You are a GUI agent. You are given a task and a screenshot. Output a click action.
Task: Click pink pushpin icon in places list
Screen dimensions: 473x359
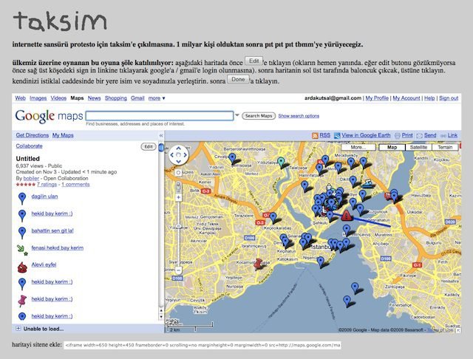tap(22, 301)
